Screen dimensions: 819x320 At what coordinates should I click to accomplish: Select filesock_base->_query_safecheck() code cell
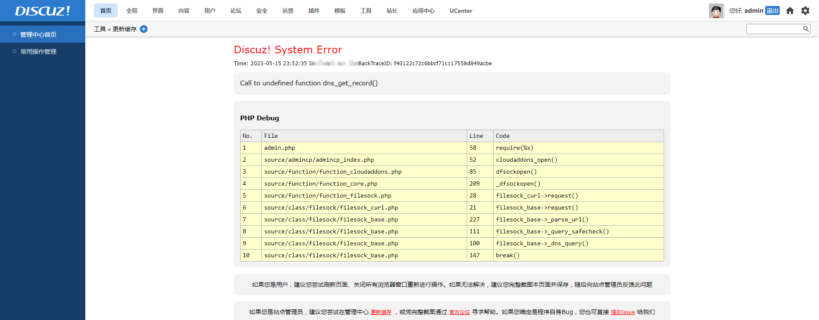coord(578,231)
